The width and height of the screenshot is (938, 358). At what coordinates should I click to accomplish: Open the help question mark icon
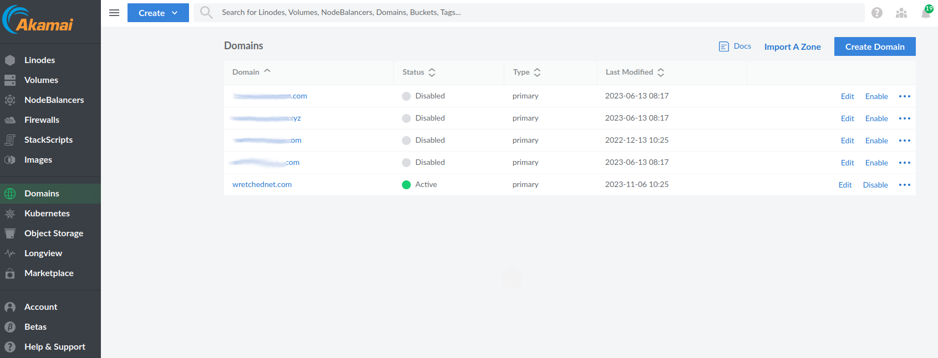click(x=876, y=13)
